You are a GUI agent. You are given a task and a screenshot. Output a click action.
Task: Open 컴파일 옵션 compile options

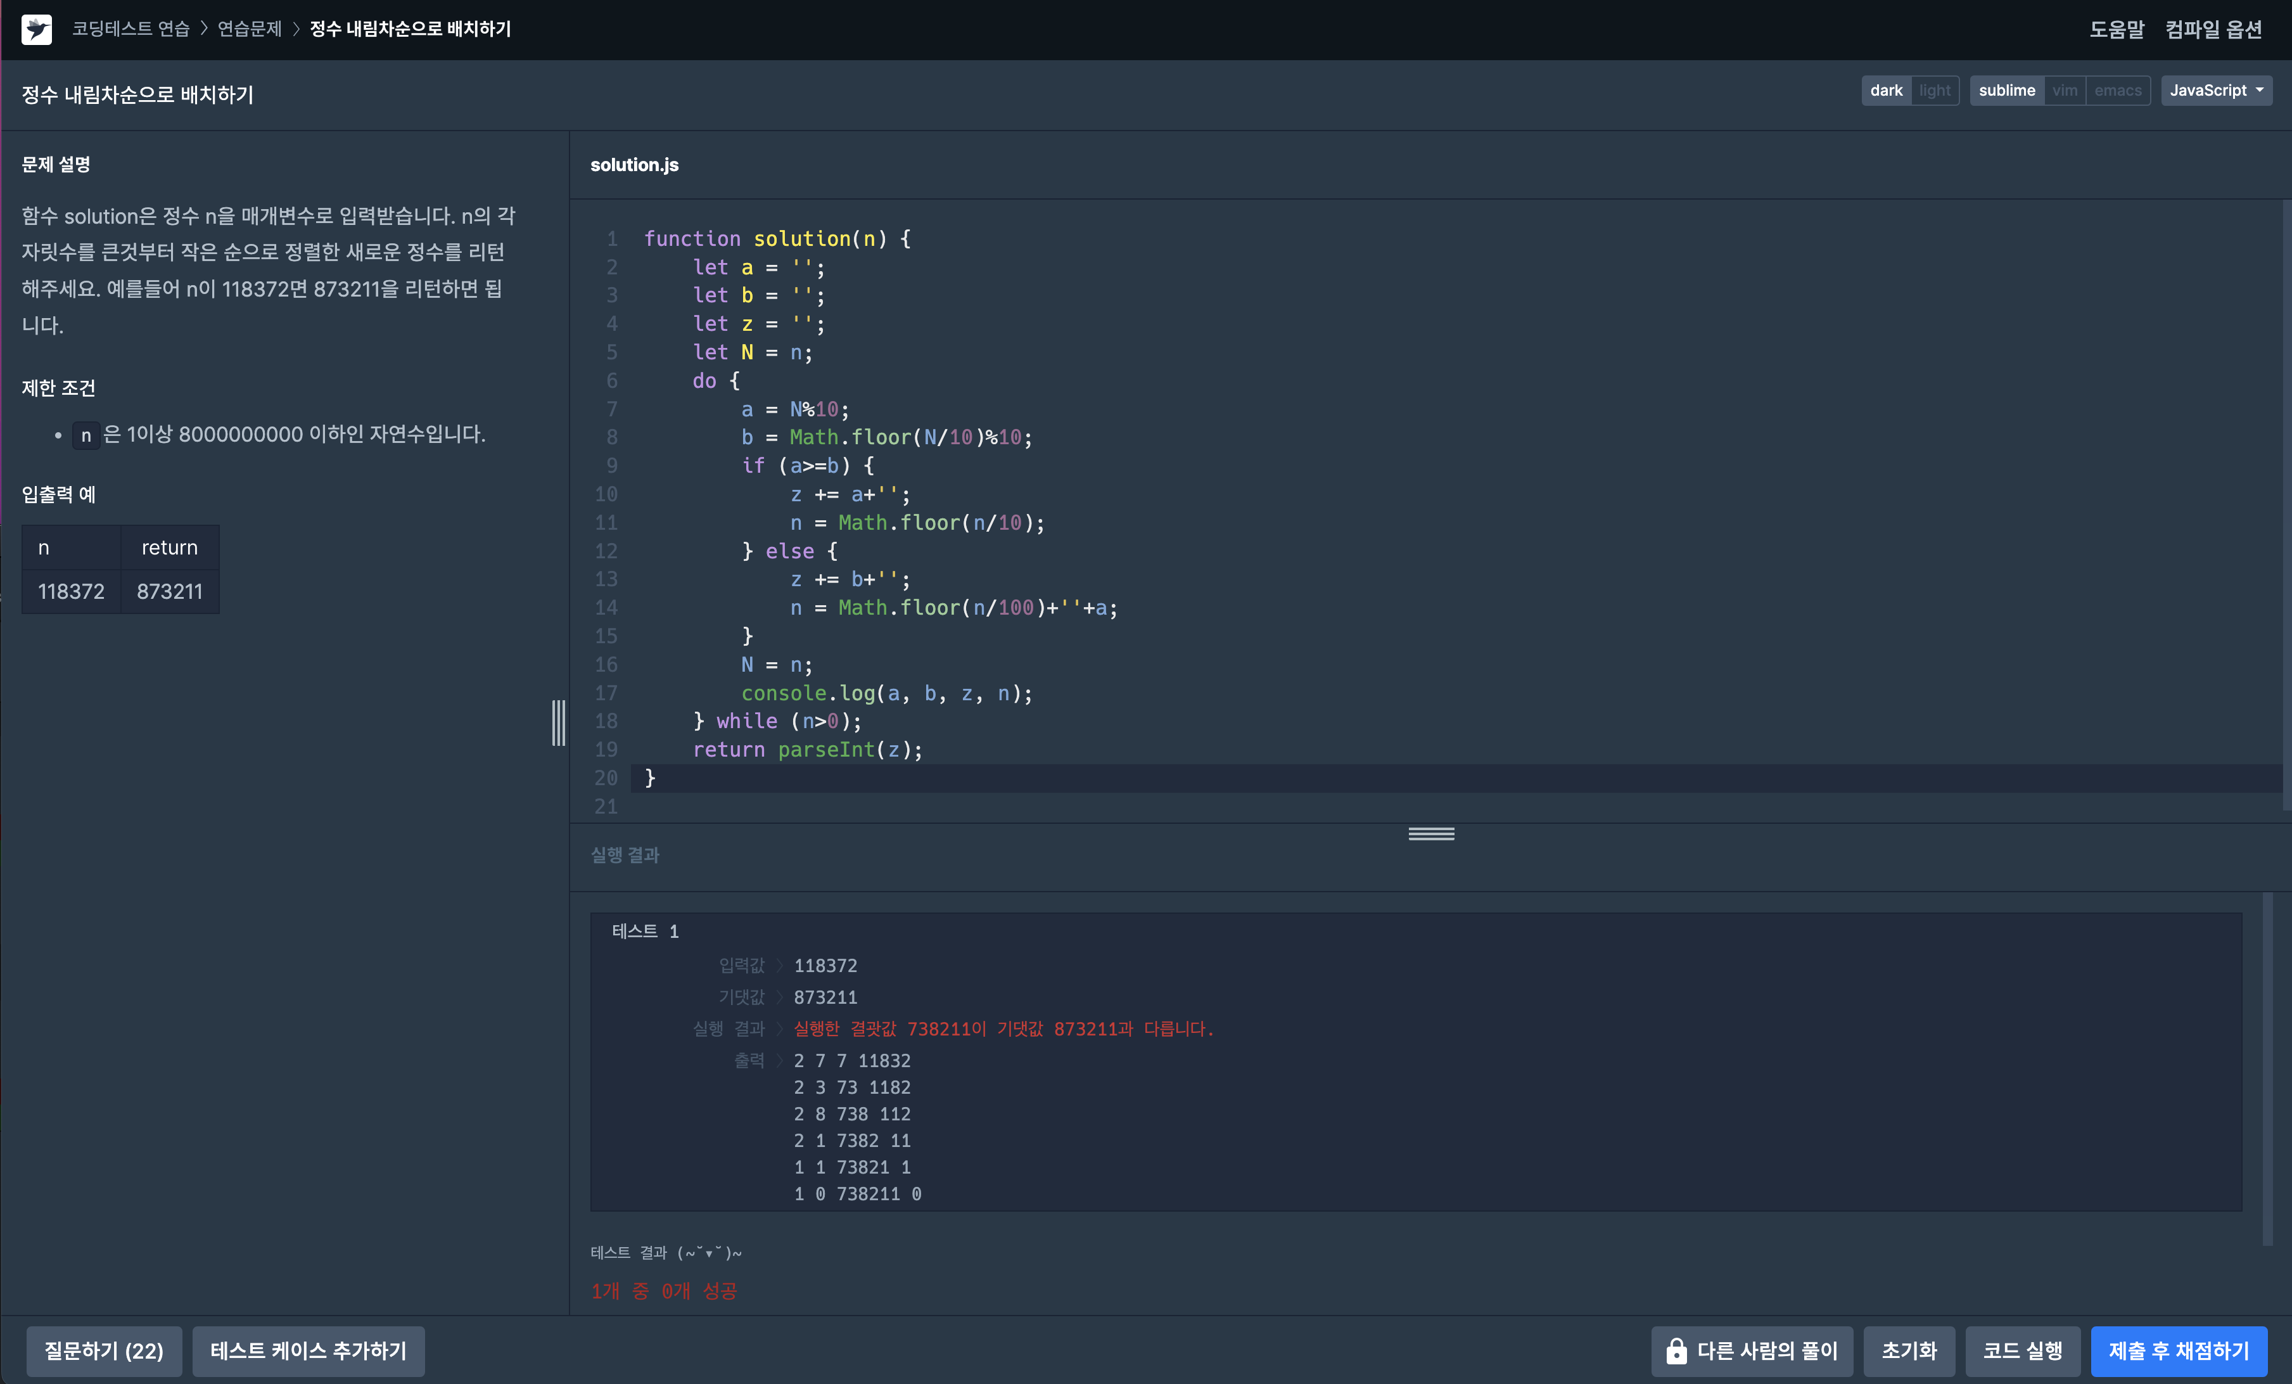[2213, 29]
